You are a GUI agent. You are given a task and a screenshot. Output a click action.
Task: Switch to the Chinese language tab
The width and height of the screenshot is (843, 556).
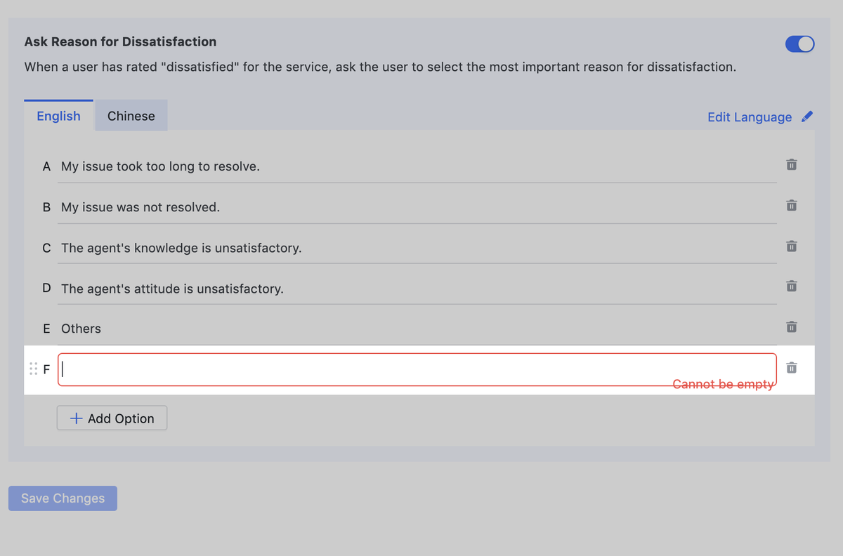pyautogui.click(x=131, y=117)
